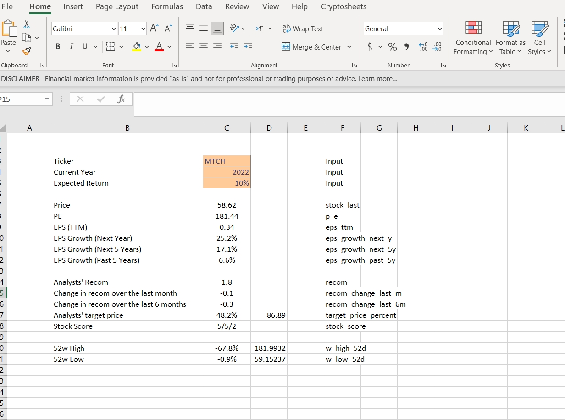The height and width of the screenshot is (420, 565).
Task: Toggle Italic formatting
Action: click(72, 47)
